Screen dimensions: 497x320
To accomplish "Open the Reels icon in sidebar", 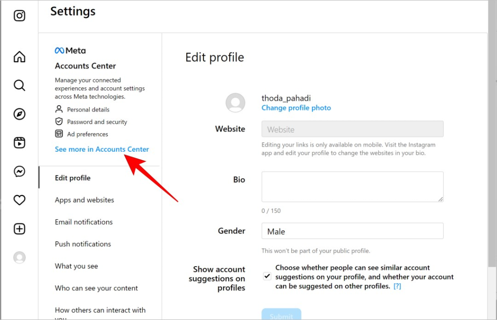I will tap(19, 143).
